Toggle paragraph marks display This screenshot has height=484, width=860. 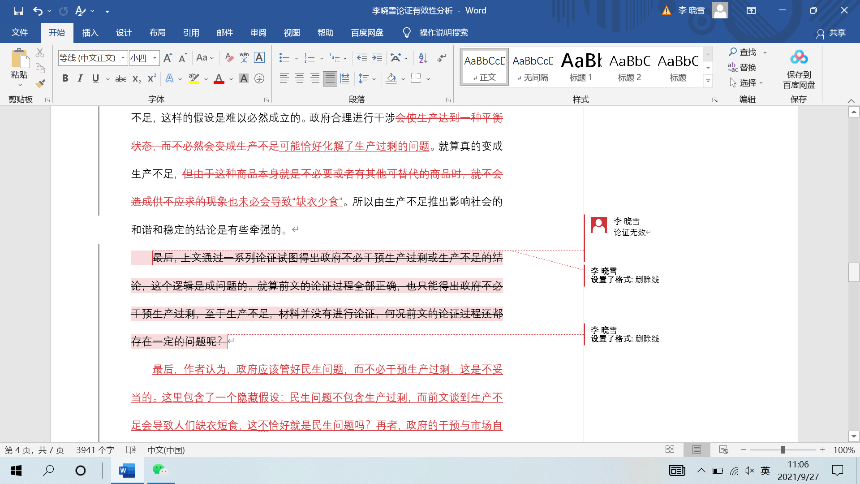pos(442,57)
